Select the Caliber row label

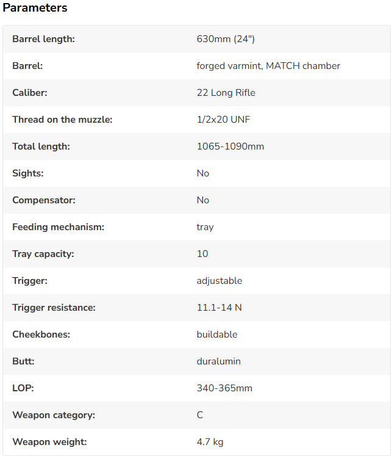pyautogui.click(x=29, y=93)
